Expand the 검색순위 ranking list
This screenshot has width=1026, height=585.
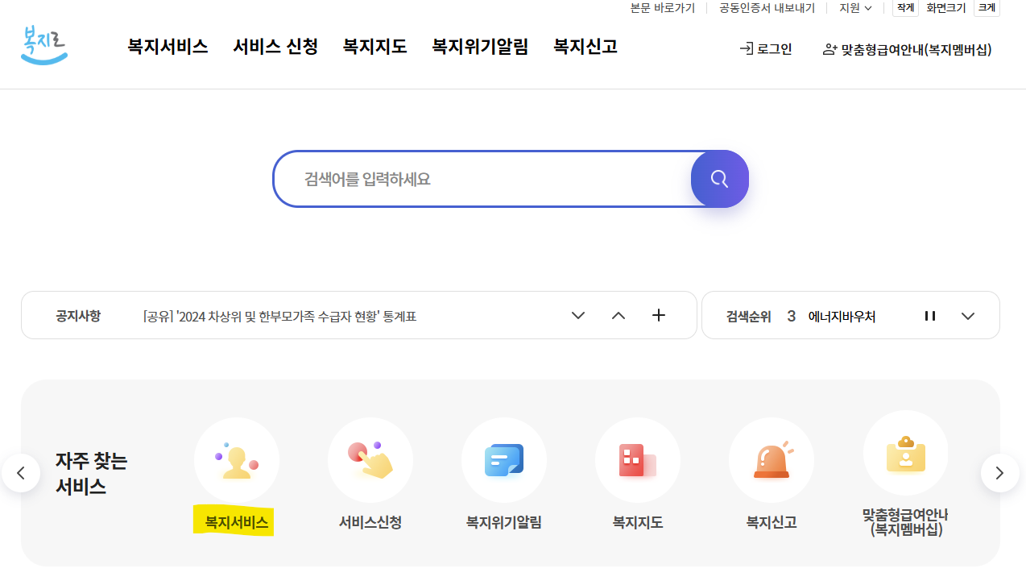[969, 316]
